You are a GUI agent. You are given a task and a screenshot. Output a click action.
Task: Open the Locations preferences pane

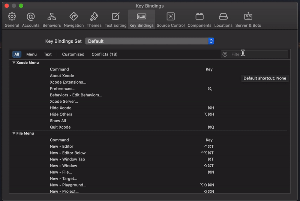pos(223,20)
